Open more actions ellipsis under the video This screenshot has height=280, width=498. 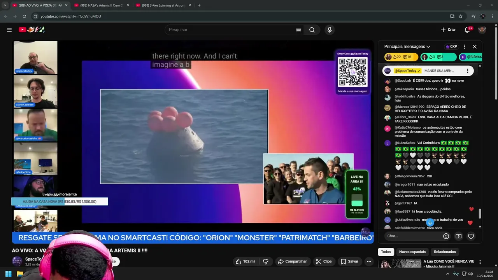pyautogui.click(x=369, y=261)
